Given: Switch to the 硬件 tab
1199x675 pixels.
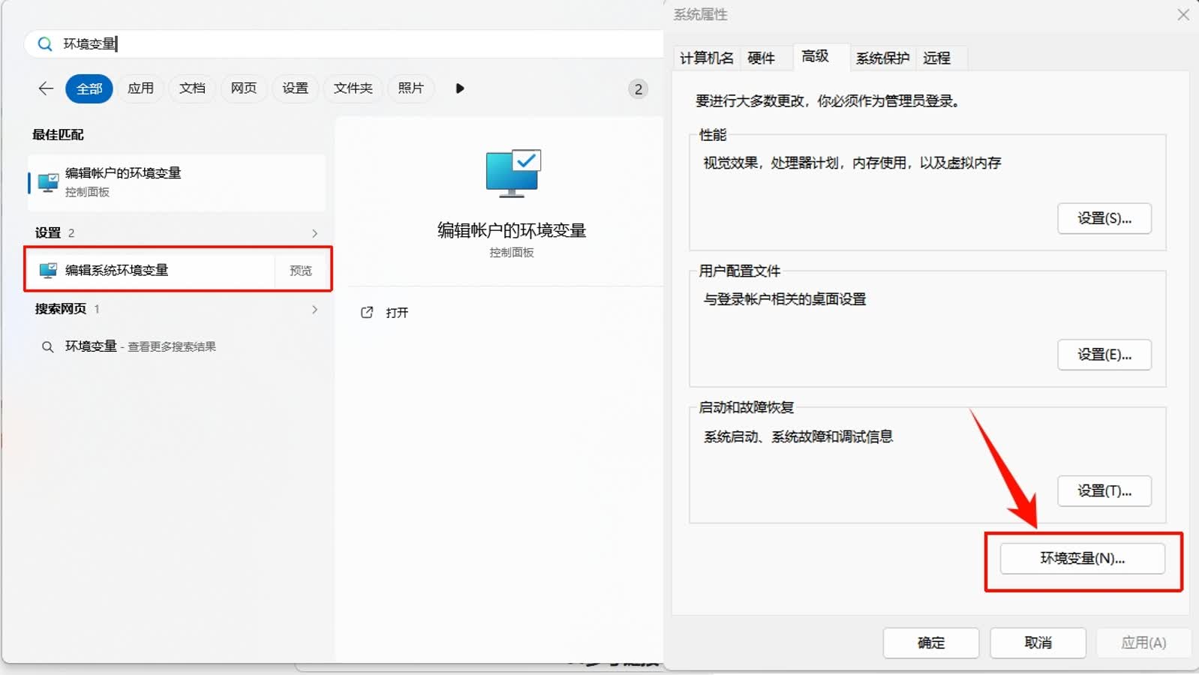Looking at the screenshot, I should pos(762,58).
